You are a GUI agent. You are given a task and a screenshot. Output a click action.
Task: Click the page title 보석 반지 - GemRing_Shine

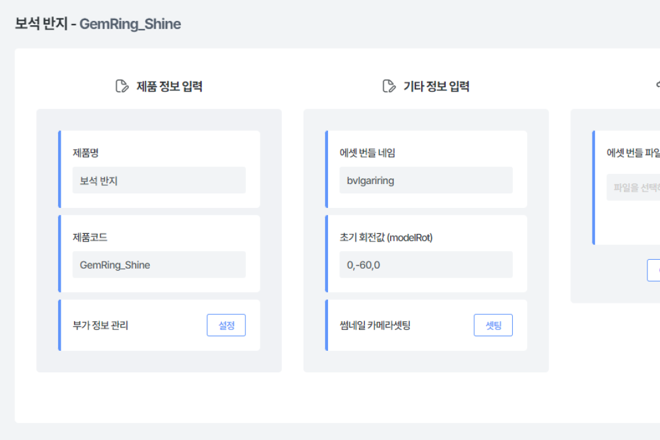[98, 24]
